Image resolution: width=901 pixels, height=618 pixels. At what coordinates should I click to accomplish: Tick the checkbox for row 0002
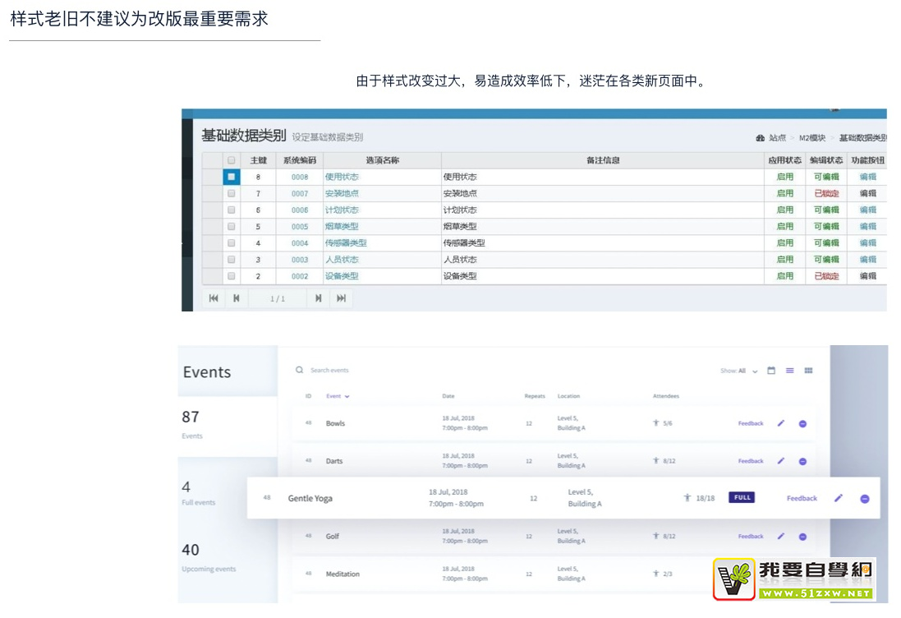[x=232, y=276]
